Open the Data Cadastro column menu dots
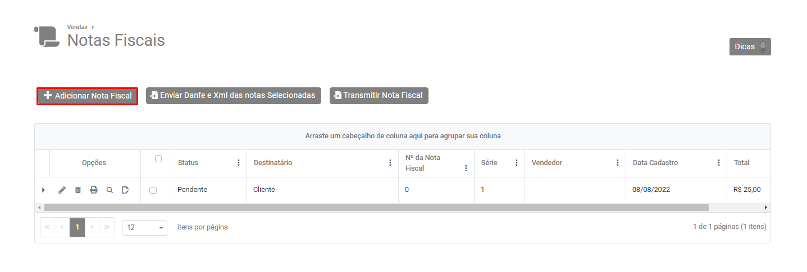Screen dimensions: 807x272 pyautogui.click(x=719, y=163)
